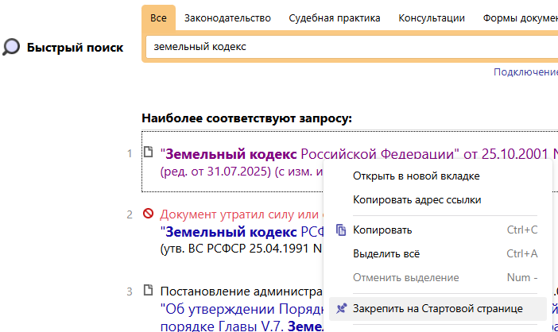Choose Открыть в новой вкладке from context menu
Viewport: 558px width, 332px height.
[x=416, y=176]
